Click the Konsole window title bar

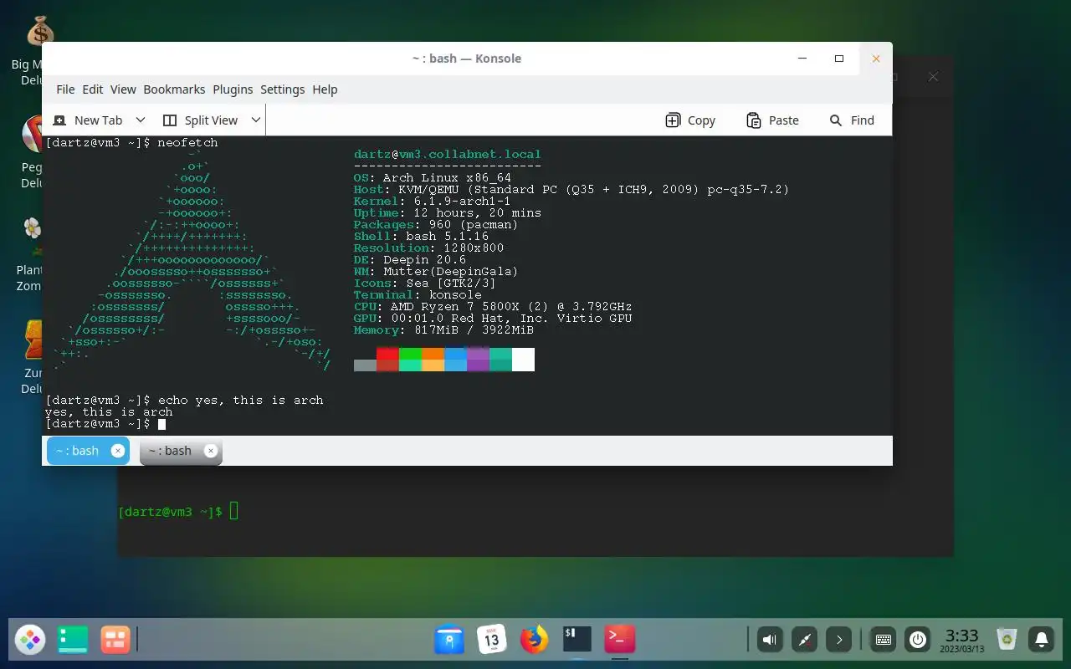(467, 59)
